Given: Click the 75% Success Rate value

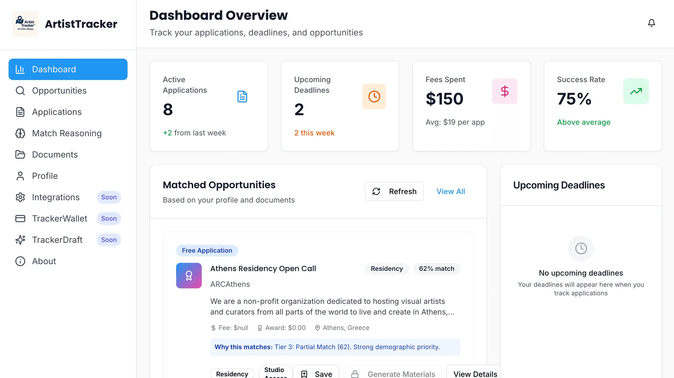Looking at the screenshot, I should (x=574, y=99).
